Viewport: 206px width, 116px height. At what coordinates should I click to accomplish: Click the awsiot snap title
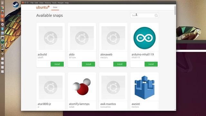[x=136, y=104]
